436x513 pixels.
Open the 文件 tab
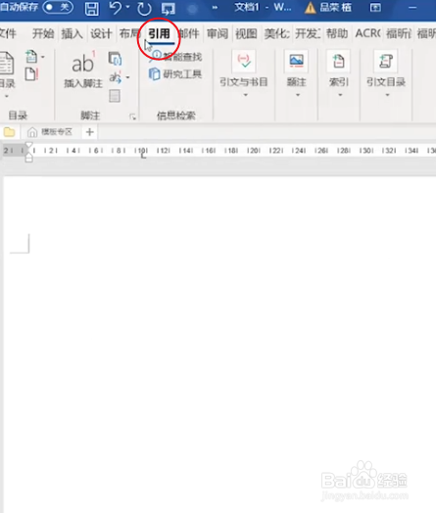[x=8, y=33]
